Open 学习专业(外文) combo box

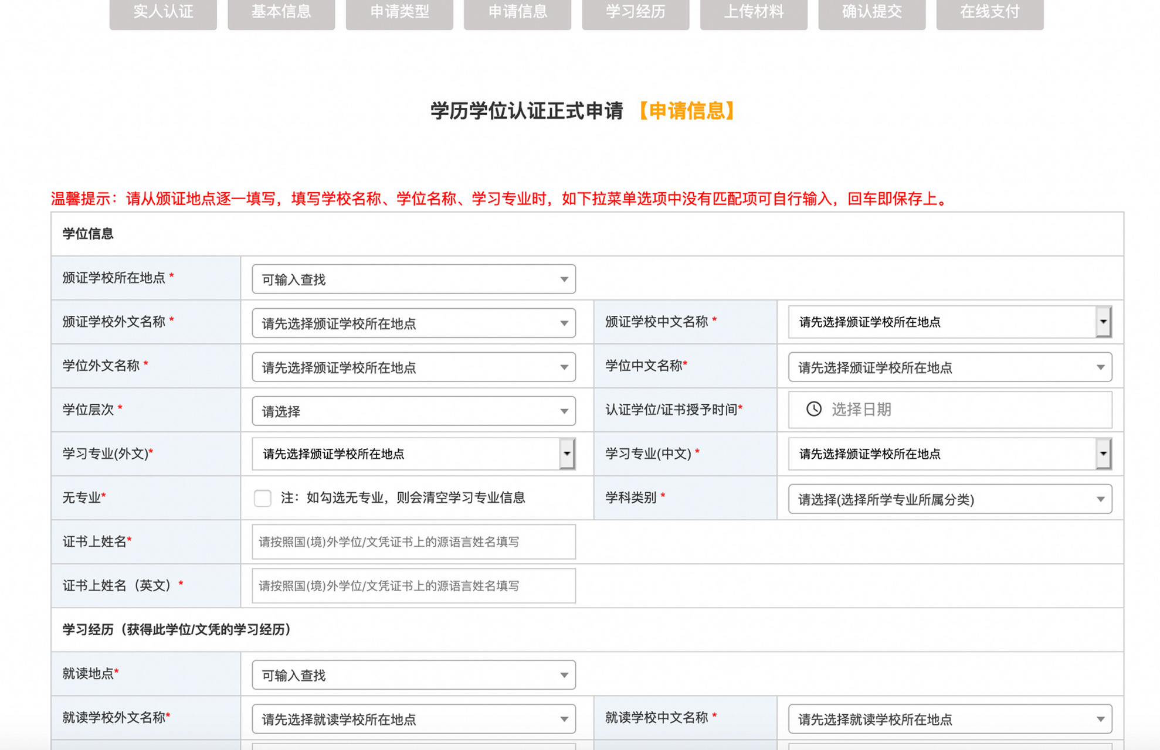click(414, 454)
